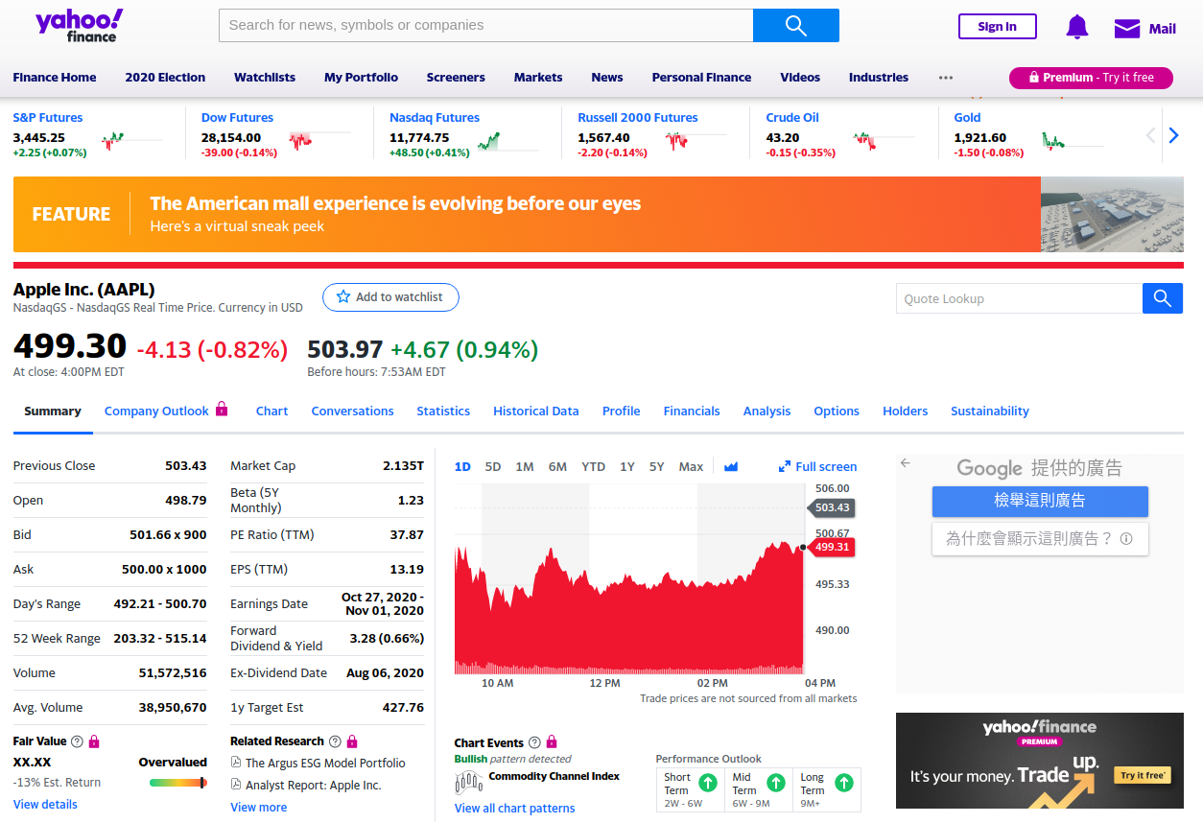Switch to Financials tab
1203x823 pixels.
tap(692, 411)
